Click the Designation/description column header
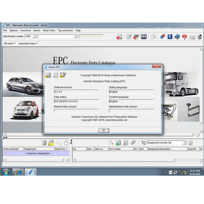Screen dimensions: 204x204 coord(167,149)
